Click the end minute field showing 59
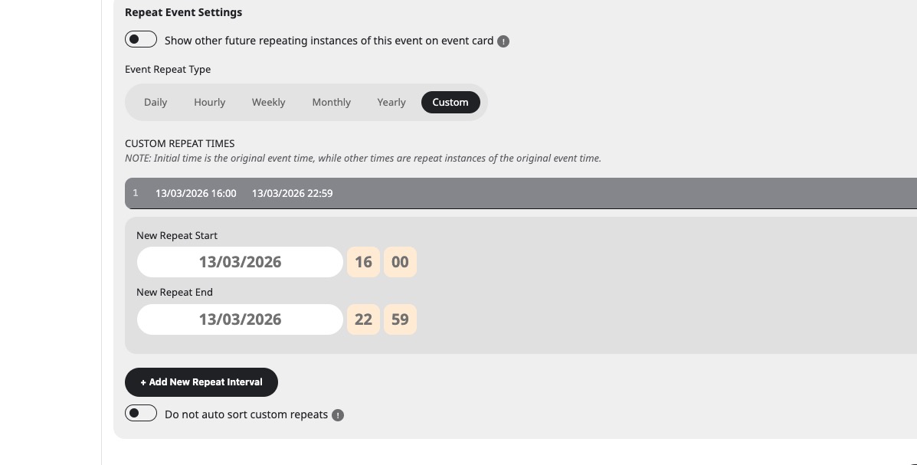The width and height of the screenshot is (917, 465). click(400, 319)
